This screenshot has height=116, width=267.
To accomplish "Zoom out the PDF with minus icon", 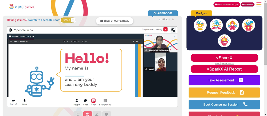I will pos(71,41).
